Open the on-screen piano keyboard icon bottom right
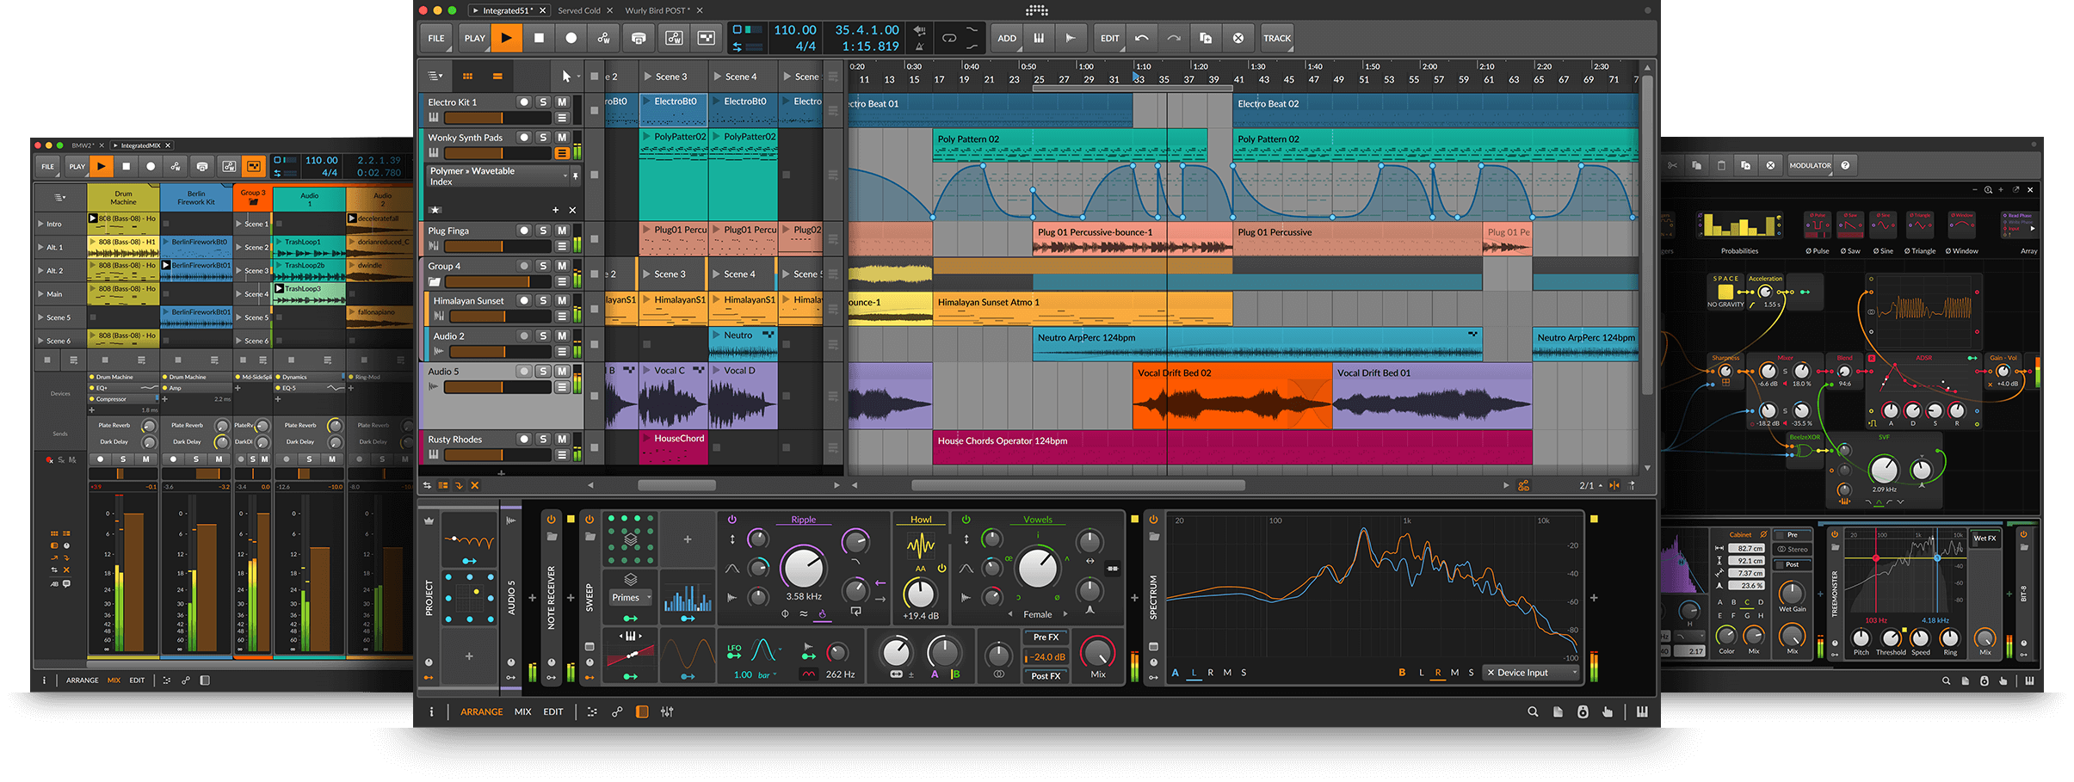Screen dimensions: 2074x782 (1642, 711)
